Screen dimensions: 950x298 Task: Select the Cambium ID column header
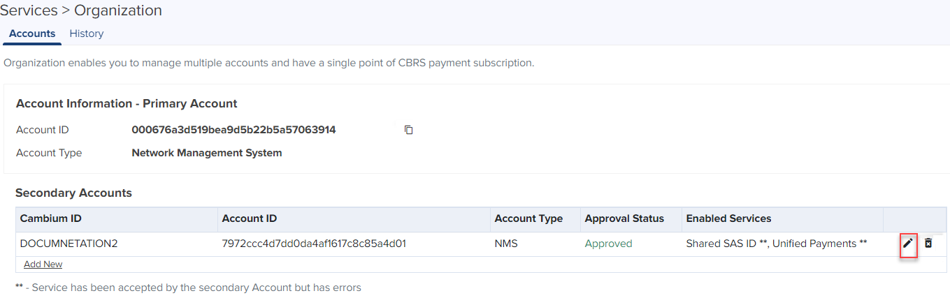click(x=51, y=218)
